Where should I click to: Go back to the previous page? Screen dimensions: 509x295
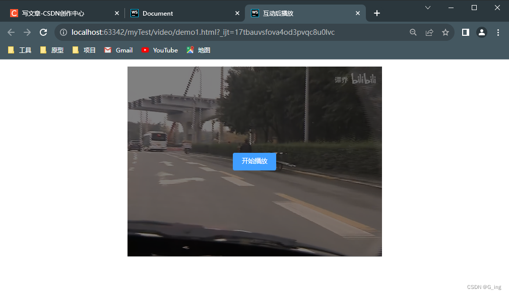click(11, 32)
